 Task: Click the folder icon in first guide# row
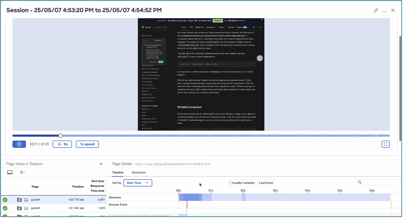click(x=19, y=200)
